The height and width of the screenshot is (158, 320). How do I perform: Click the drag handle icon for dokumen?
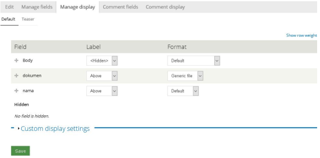point(16,76)
